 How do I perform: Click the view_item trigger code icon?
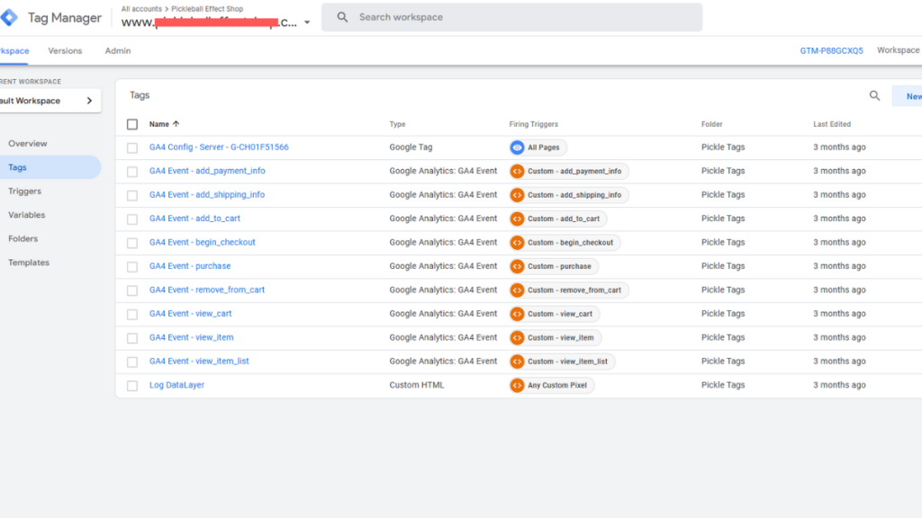coord(517,338)
